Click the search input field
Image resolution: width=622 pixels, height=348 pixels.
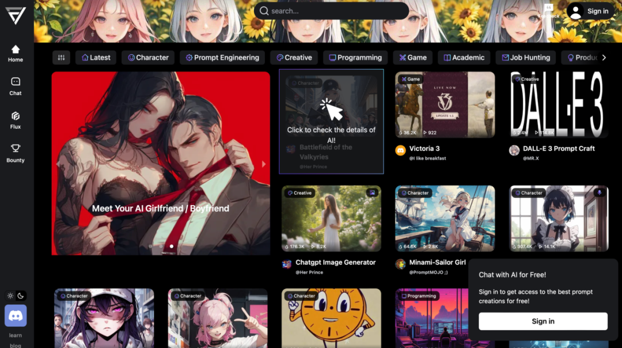[331, 11]
